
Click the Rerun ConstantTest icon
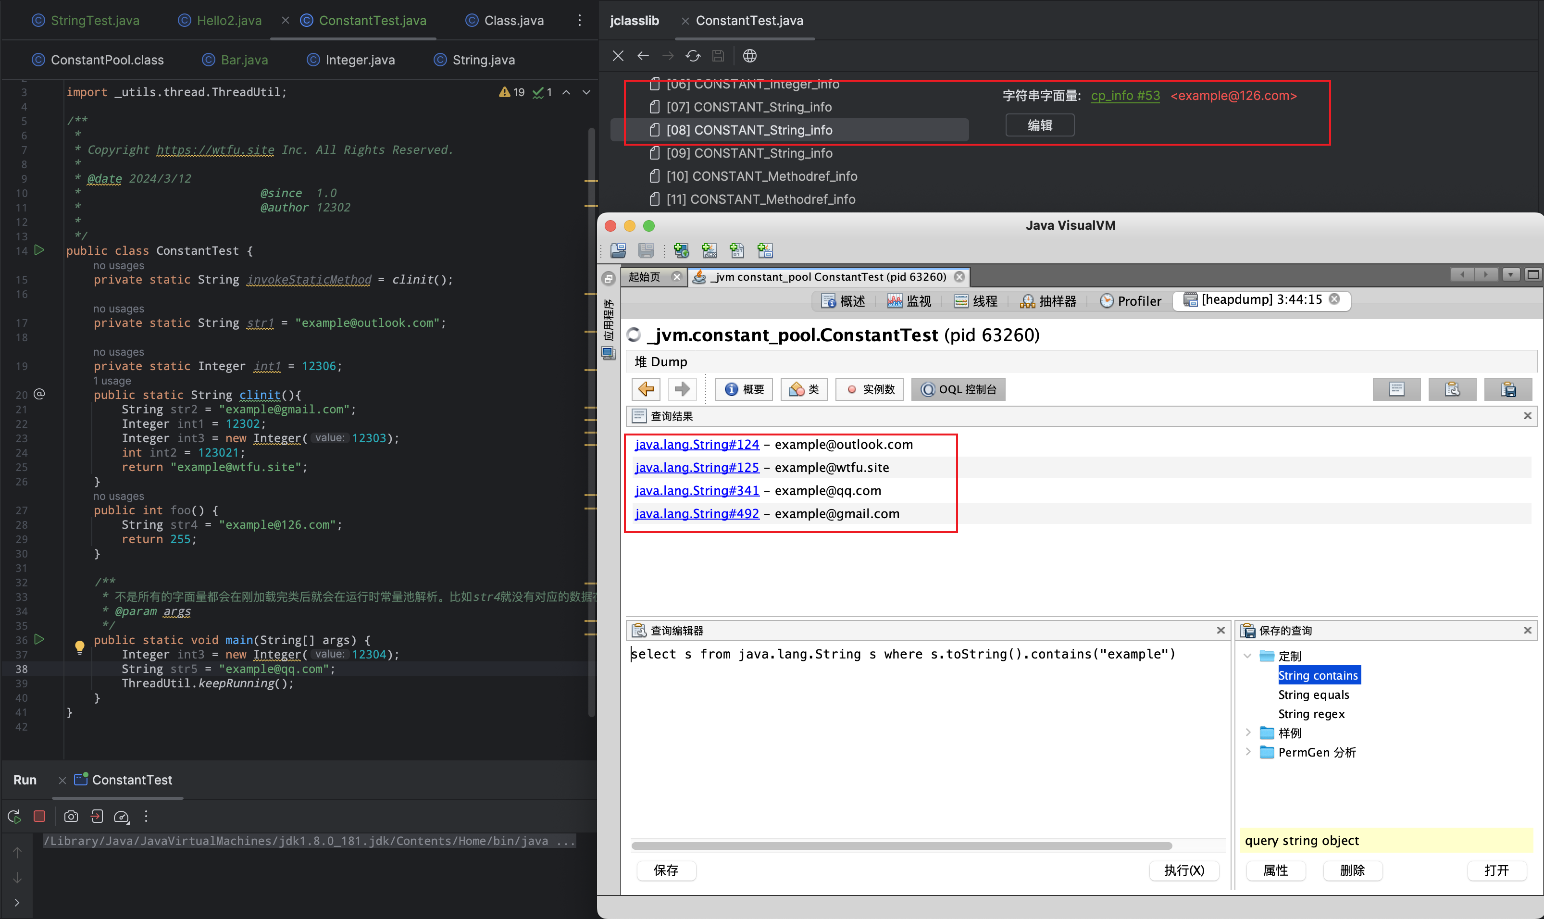click(x=14, y=816)
